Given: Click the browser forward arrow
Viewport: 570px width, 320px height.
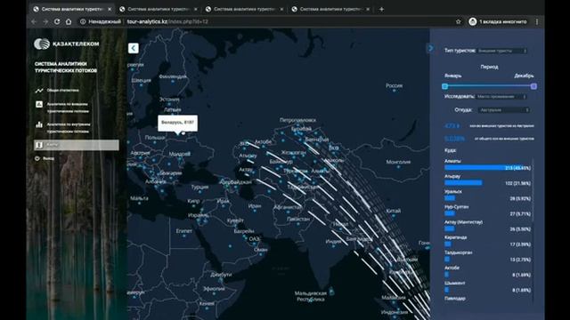Looking at the screenshot, I should coord(45,21).
